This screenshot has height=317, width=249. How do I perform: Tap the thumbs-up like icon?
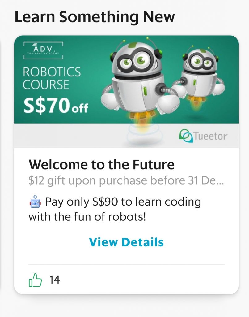(x=35, y=280)
